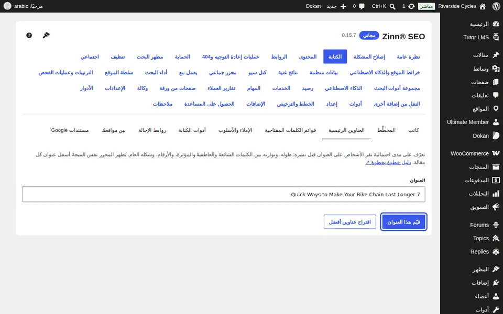Click the user avatar in admin bar
This screenshot has width=503, height=314.
tap(7, 6)
